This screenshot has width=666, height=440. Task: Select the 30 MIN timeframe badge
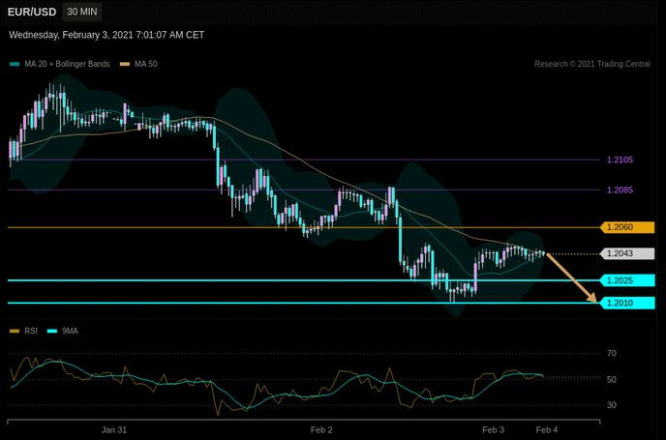click(x=82, y=12)
